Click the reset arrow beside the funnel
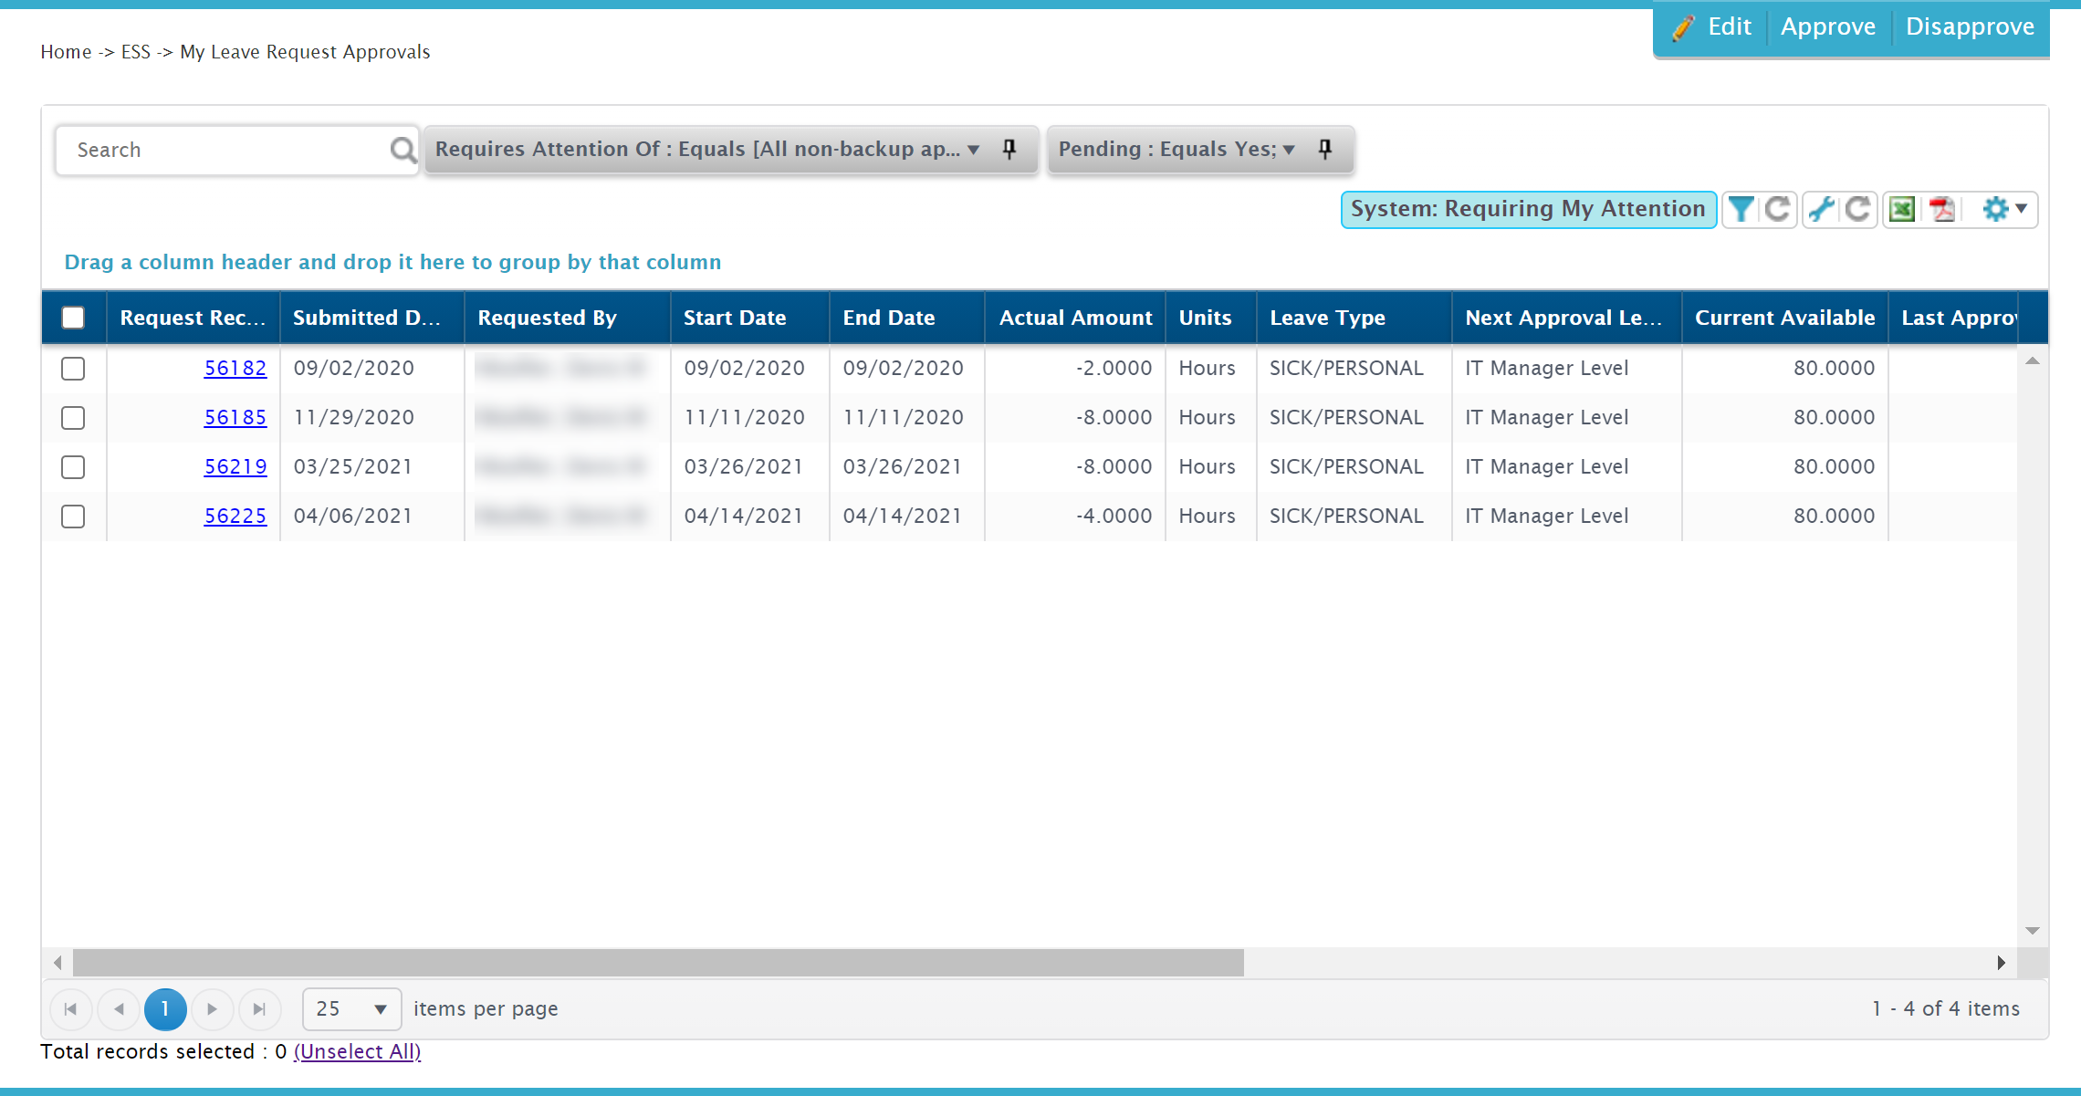Image resolution: width=2081 pixels, height=1096 pixels. [x=1777, y=210]
